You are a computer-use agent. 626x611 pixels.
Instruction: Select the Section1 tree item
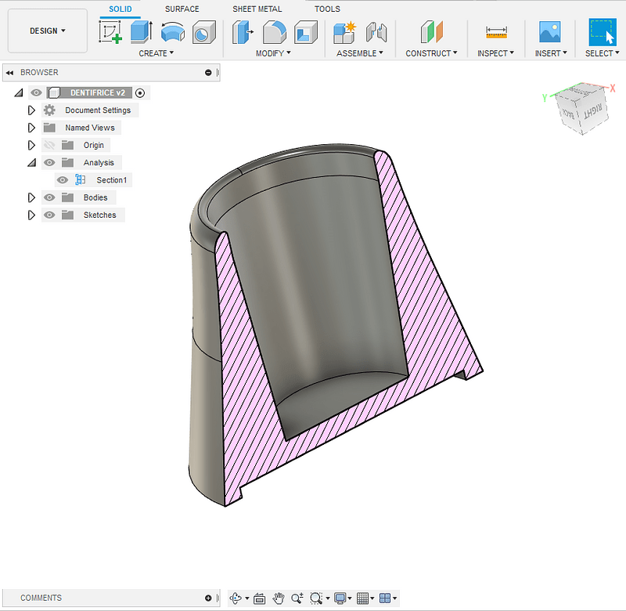coord(111,180)
